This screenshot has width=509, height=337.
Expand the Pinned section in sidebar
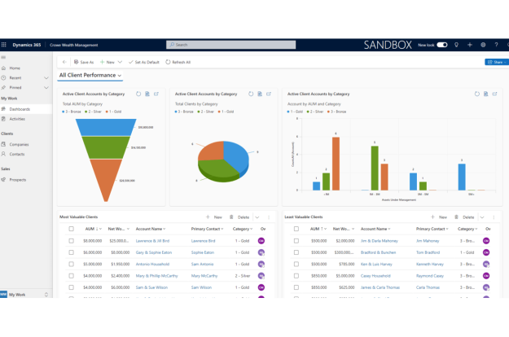(x=46, y=88)
